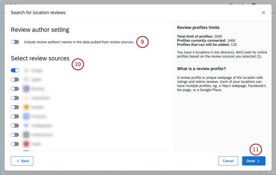Click the 'Search for location reviews' dialog title
Image resolution: width=276 pixels, height=175 pixels.
(x=38, y=13)
